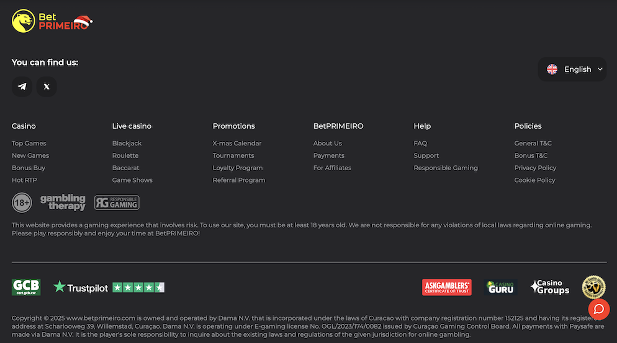Click the Casino Guru logo
This screenshot has height=343, width=617.
coord(501,287)
